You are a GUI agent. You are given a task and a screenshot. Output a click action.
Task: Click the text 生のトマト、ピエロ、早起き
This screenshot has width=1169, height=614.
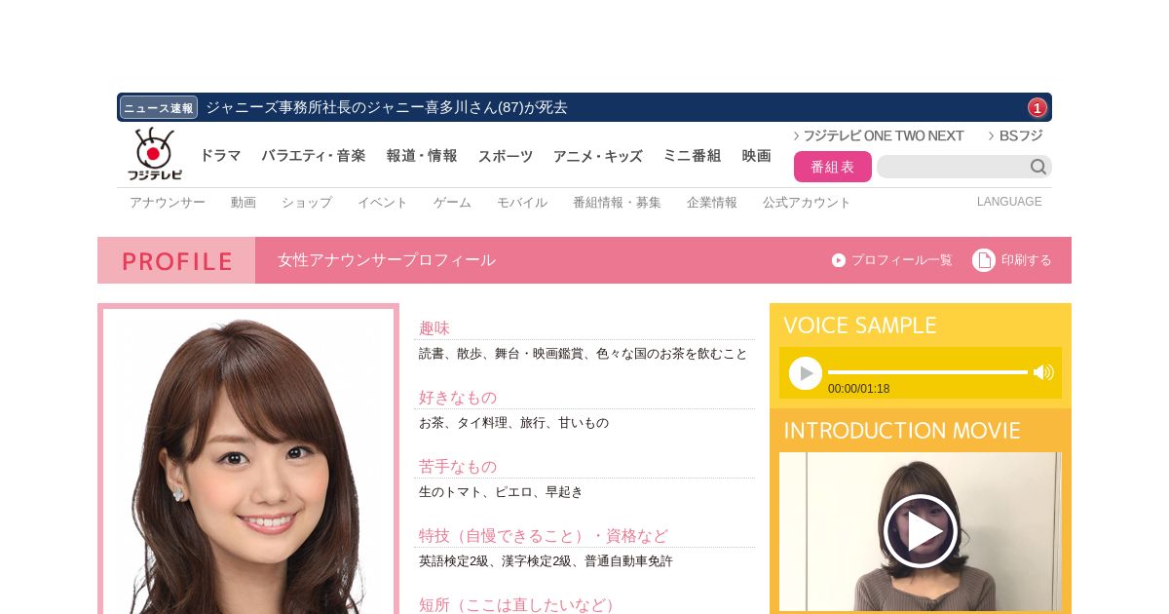(x=501, y=492)
